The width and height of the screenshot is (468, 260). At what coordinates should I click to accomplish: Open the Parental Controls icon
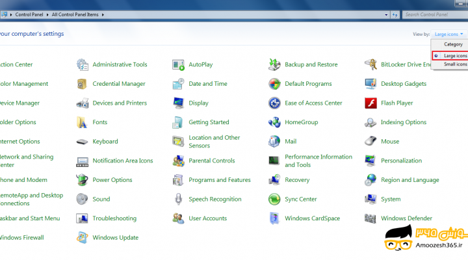point(178,161)
